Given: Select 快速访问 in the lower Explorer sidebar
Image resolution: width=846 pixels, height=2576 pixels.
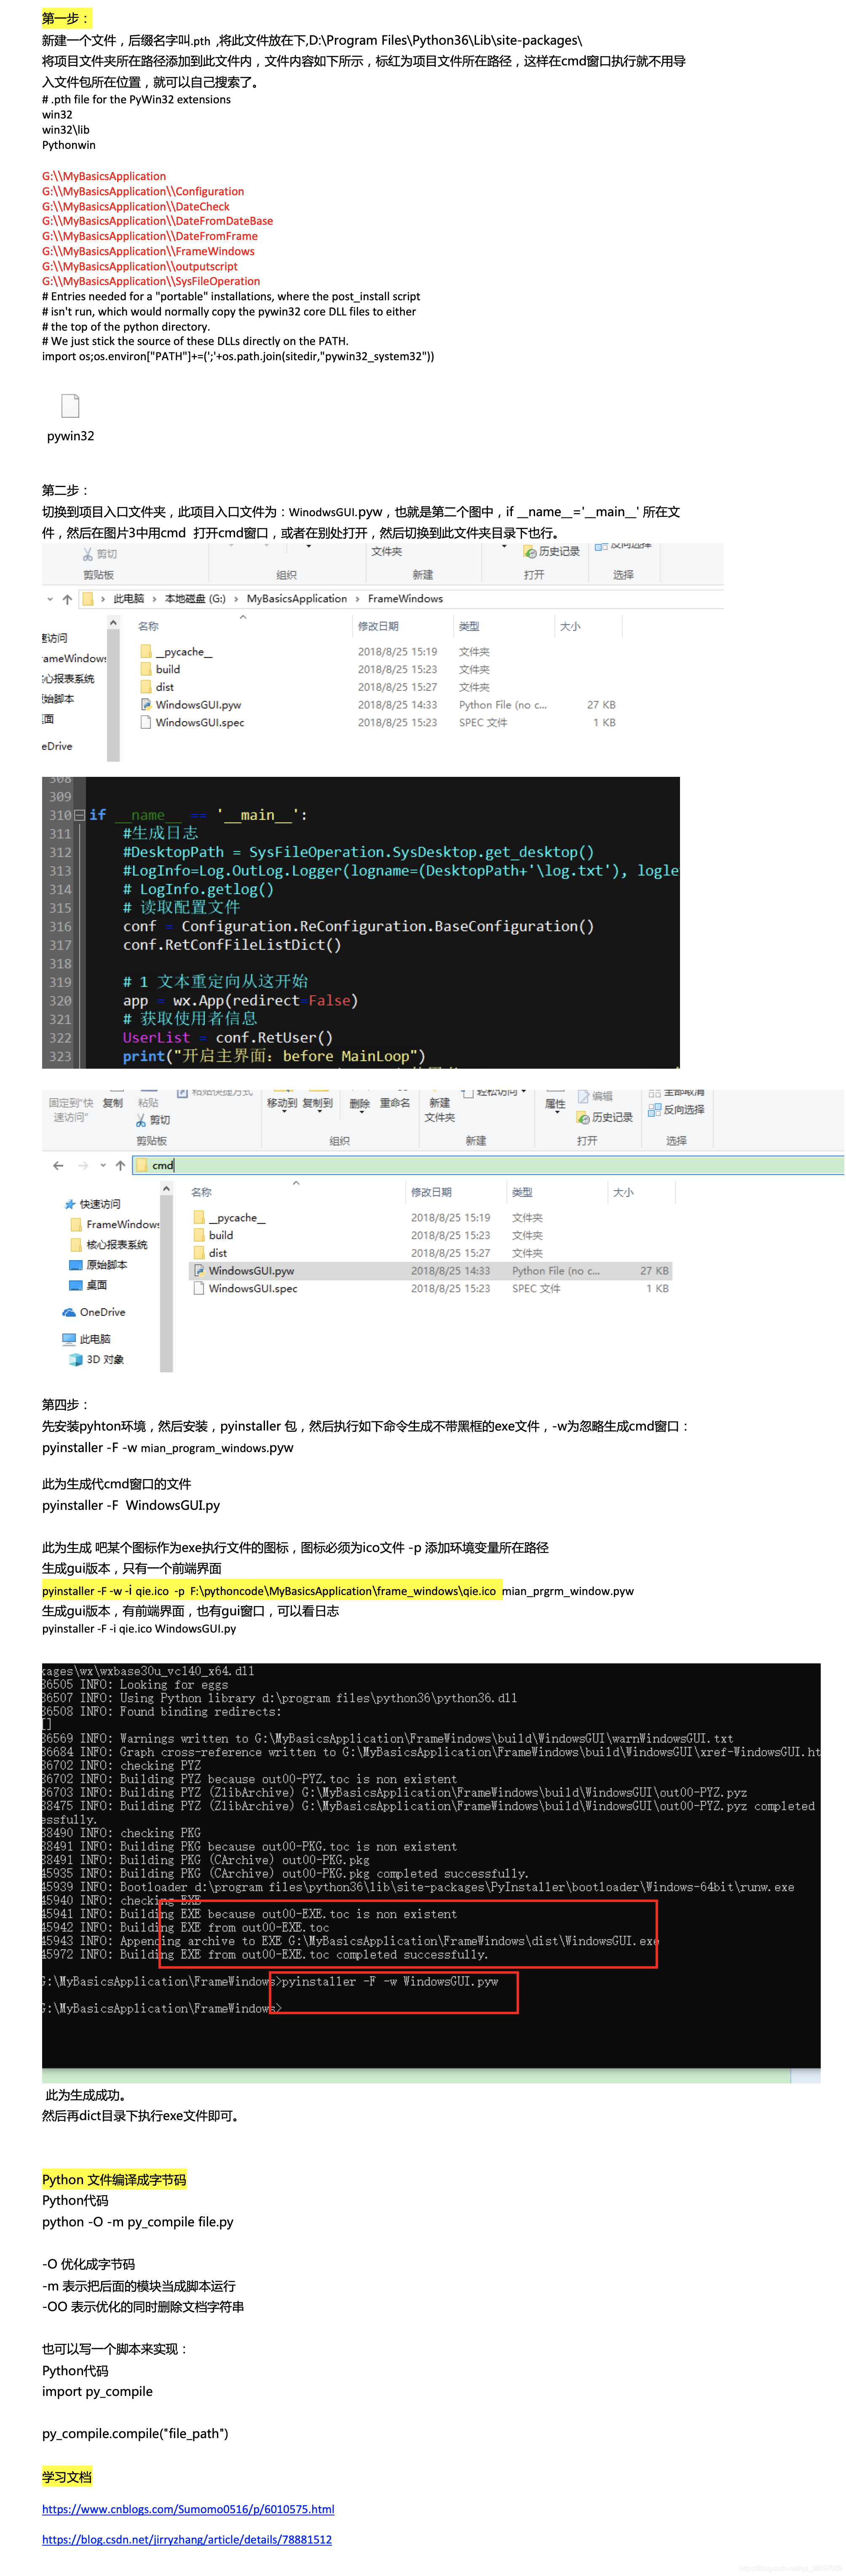Looking at the screenshot, I should 92,1204.
